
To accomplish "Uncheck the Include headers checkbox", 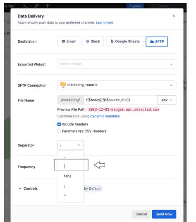I will 59,124.
